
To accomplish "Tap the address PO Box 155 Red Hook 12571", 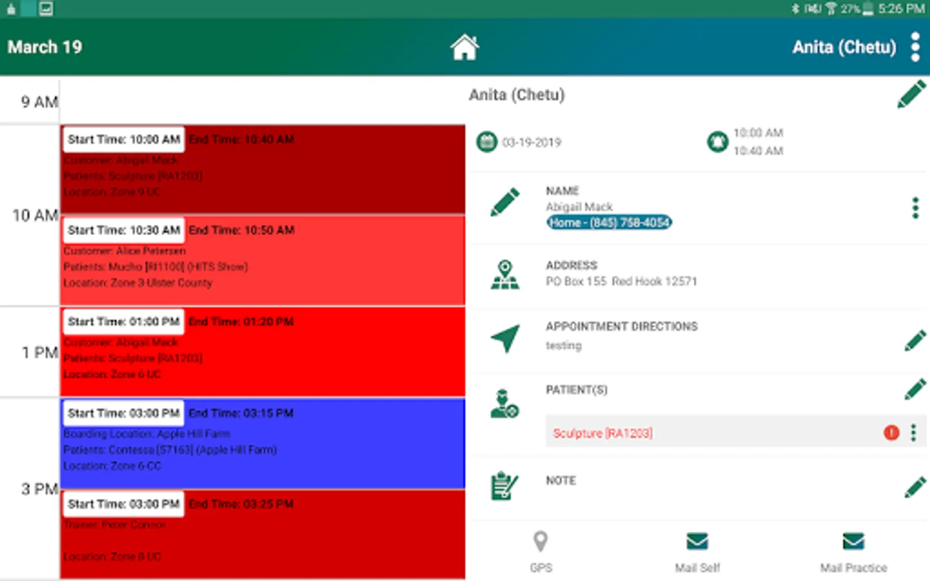I will click(621, 281).
